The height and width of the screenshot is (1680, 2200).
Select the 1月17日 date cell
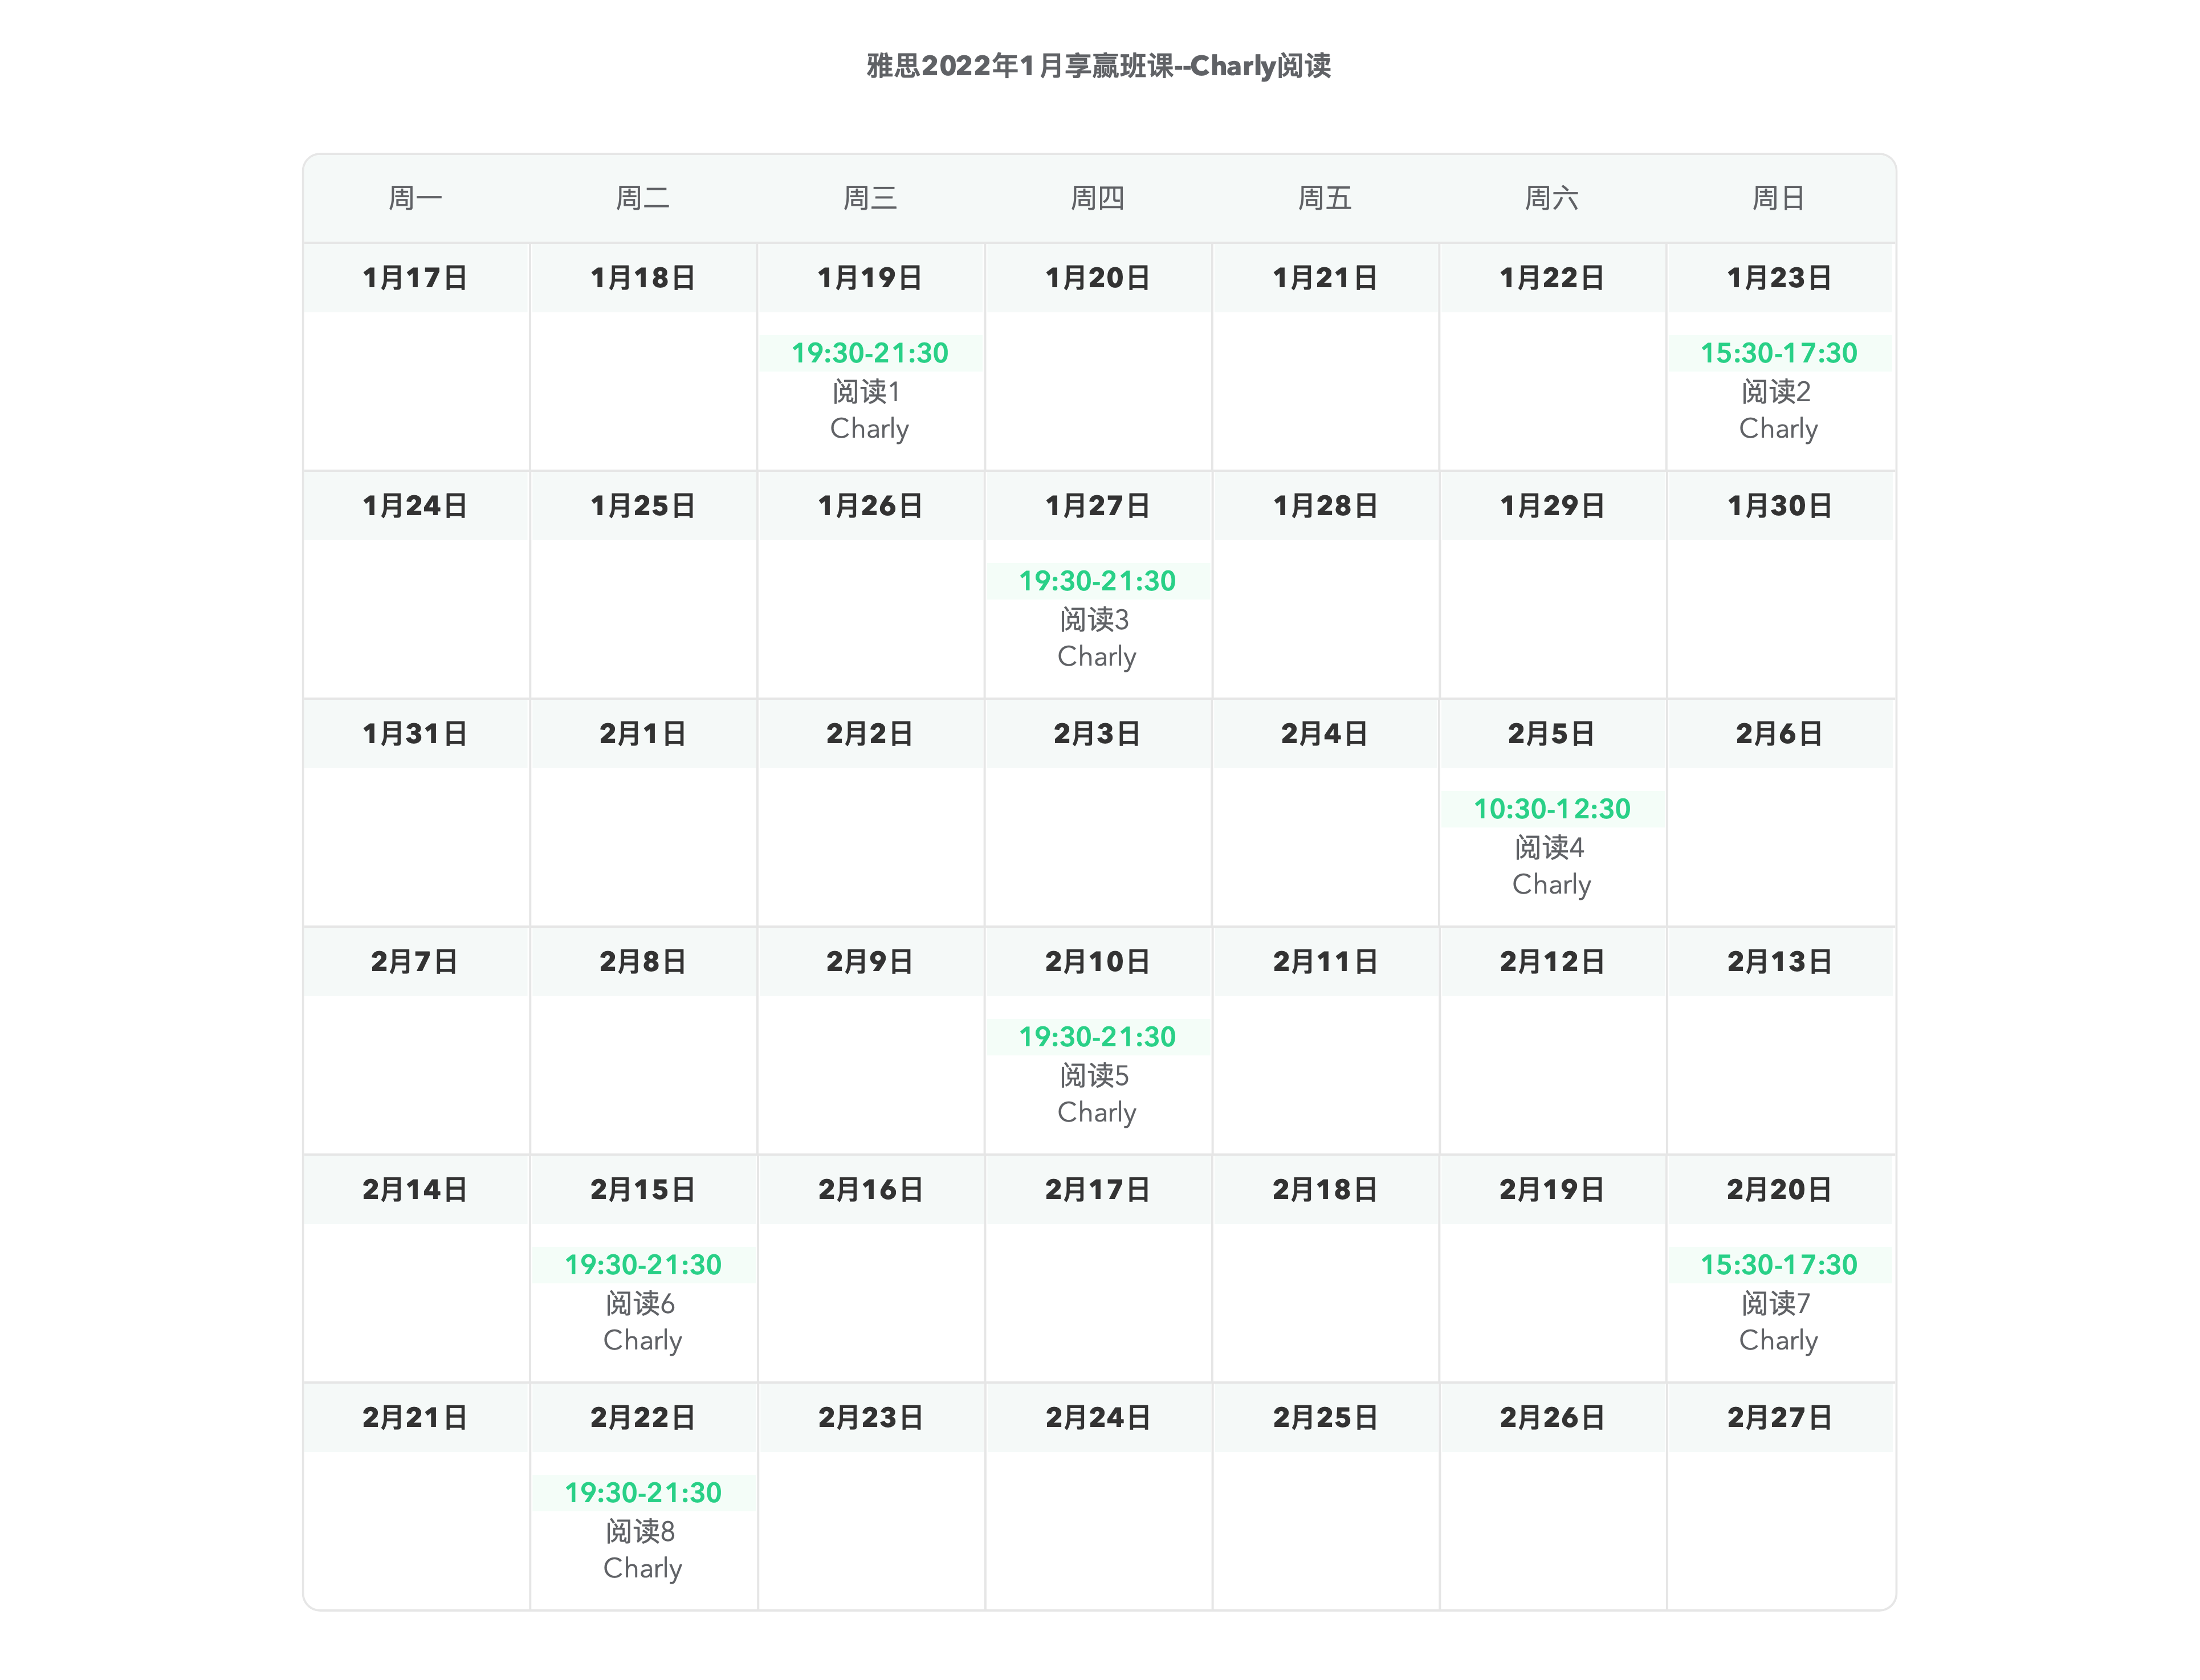415,277
